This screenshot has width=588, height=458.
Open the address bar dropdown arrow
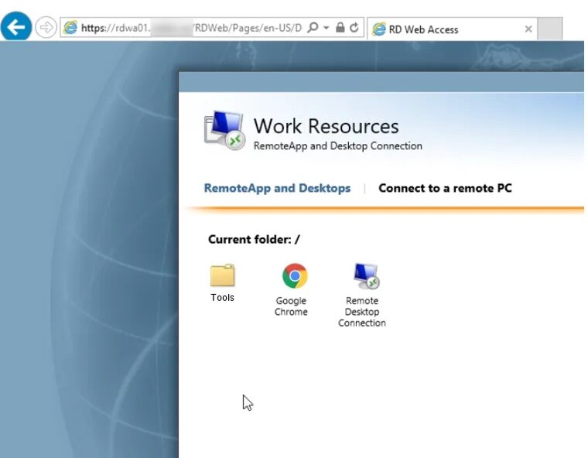(x=326, y=27)
